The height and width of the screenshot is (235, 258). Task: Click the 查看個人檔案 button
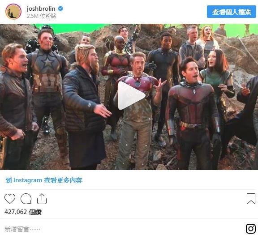click(x=232, y=12)
